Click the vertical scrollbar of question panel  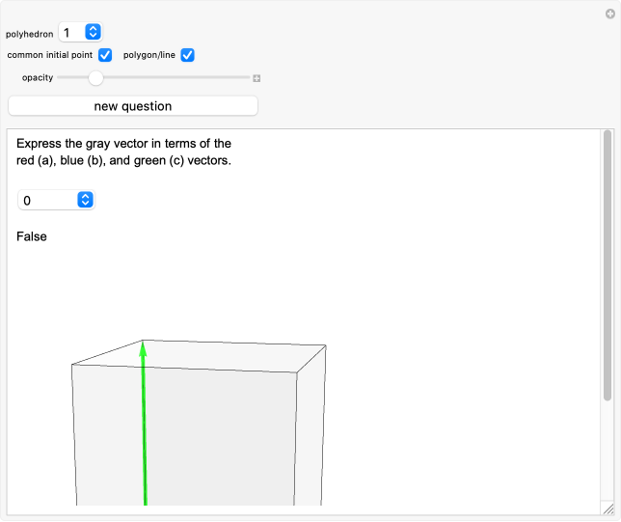point(607,265)
